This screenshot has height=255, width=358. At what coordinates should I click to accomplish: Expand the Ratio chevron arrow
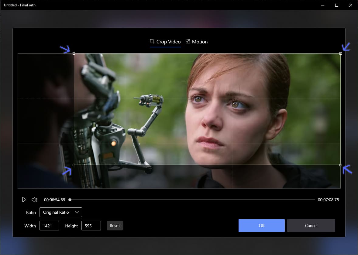[x=77, y=212]
